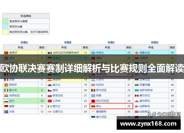Screen dimensions: 184x133
Task: Click the Iceland flag beside 冰岛
Action: (6, 112)
